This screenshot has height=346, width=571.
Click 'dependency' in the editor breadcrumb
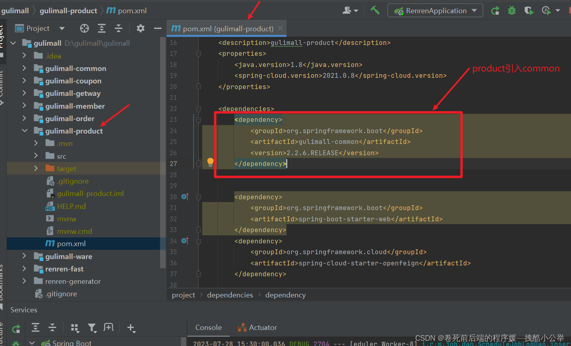click(285, 295)
